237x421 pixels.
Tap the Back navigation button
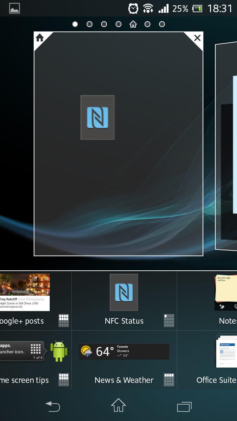click(53, 407)
